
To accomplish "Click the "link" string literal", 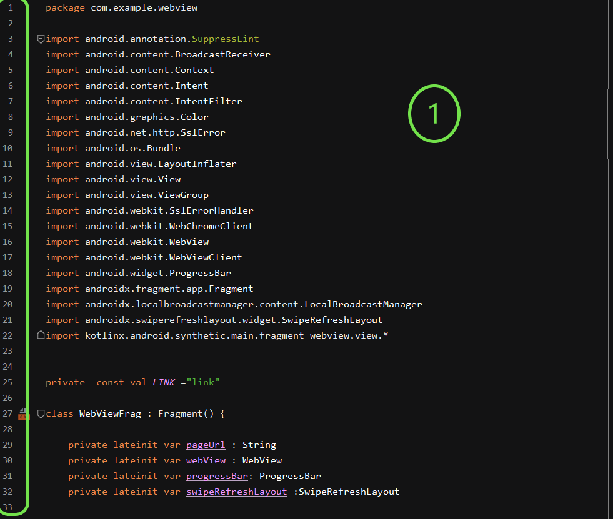I will 203,382.
